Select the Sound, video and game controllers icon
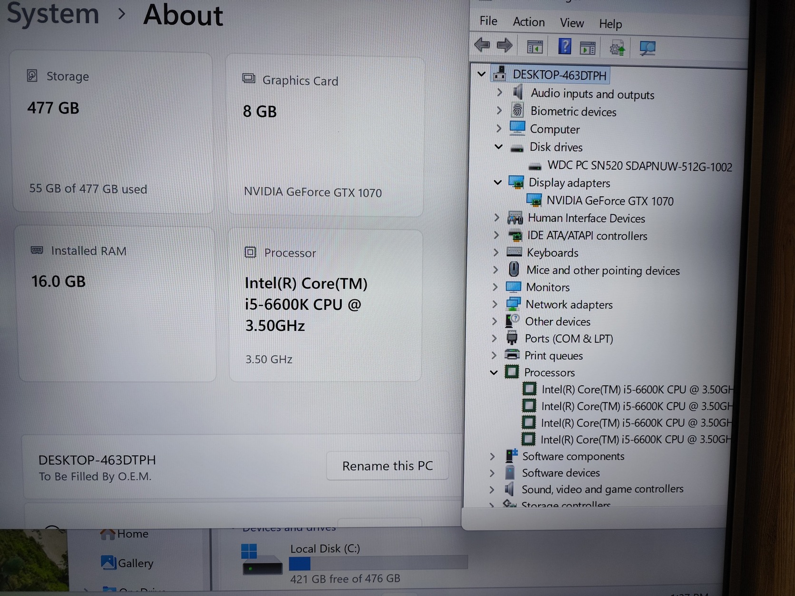Screen dimensions: 795x596 [x=509, y=489]
